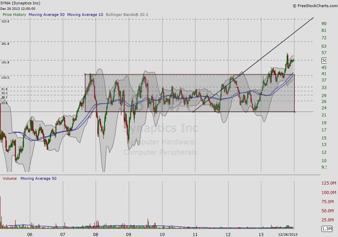Click the Bollinger Bands 20 2 indicator label
This screenshot has width=338, height=237.
click(x=127, y=15)
